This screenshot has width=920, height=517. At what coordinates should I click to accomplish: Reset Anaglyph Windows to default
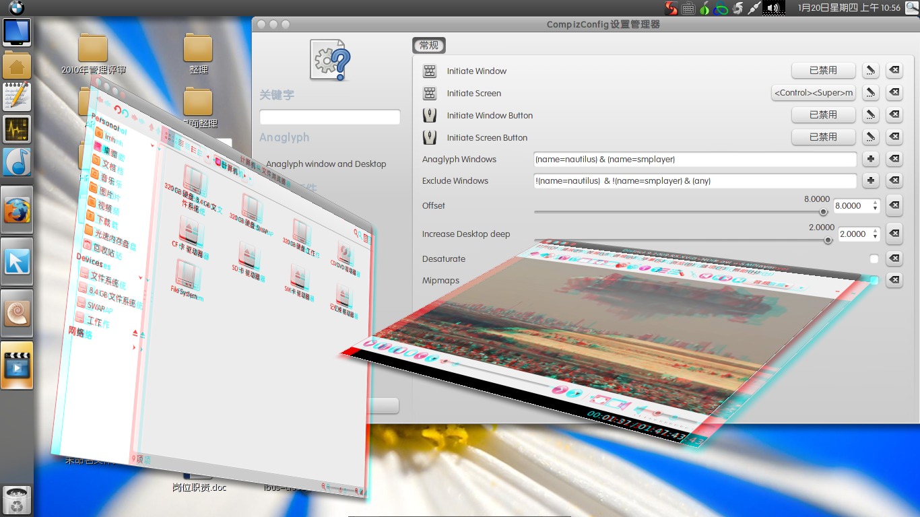(x=894, y=160)
